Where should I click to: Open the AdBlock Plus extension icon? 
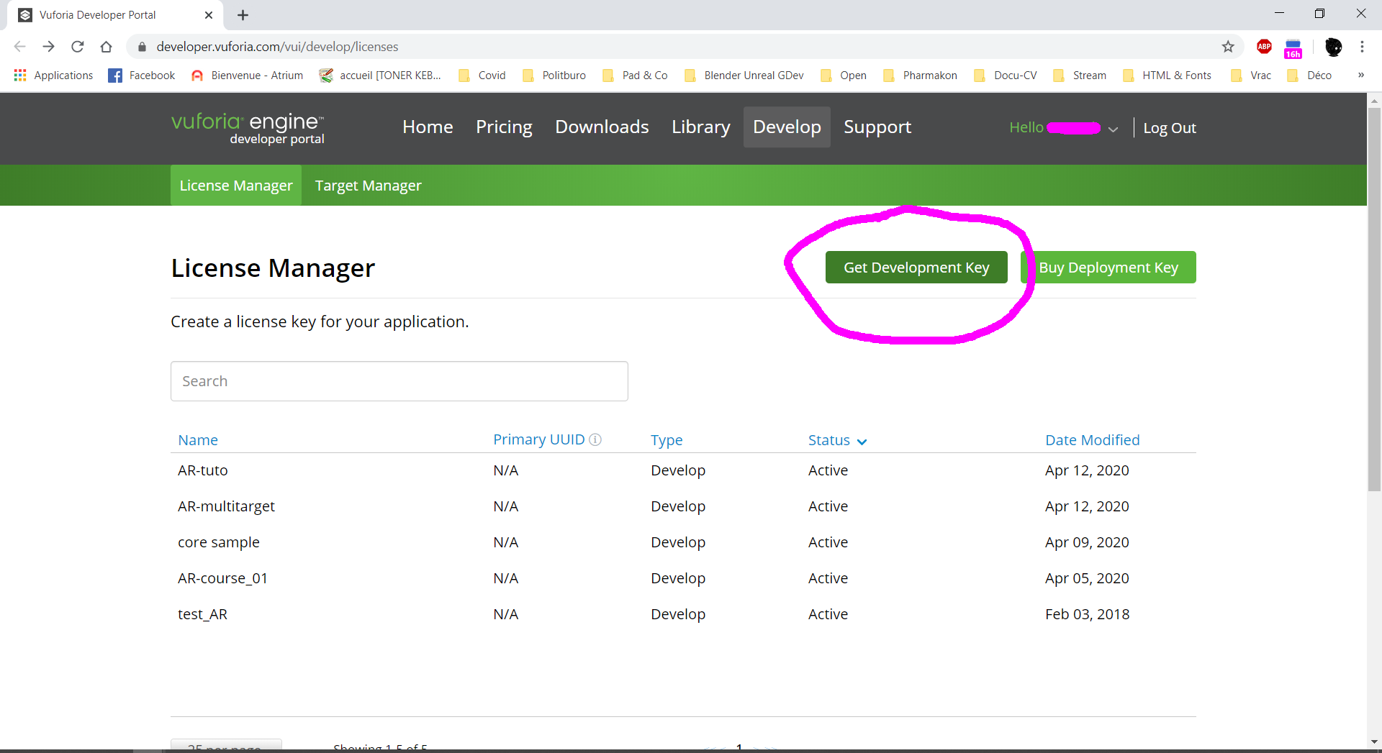(1264, 47)
